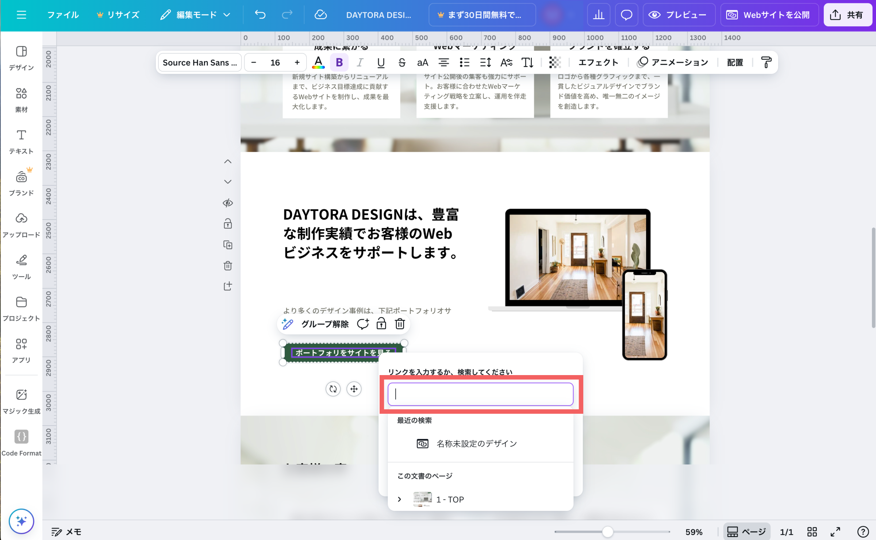Image resolution: width=876 pixels, height=540 pixels.
Task: Click the cloud save status icon
Action: [x=320, y=15]
